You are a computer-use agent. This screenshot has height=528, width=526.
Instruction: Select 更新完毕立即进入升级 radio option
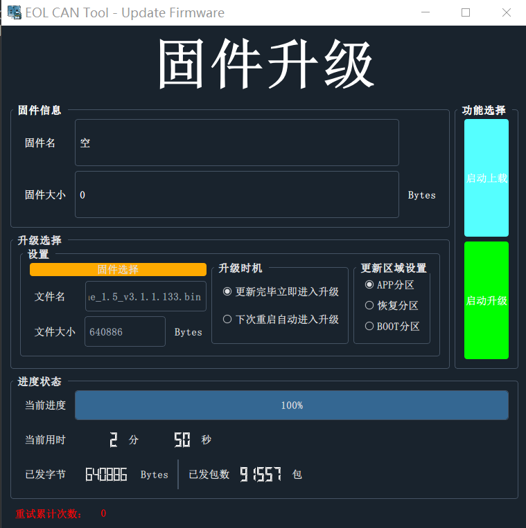click(x=281, y=291)
